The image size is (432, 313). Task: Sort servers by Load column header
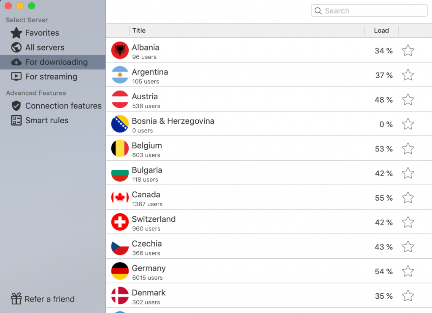[381, 31]
